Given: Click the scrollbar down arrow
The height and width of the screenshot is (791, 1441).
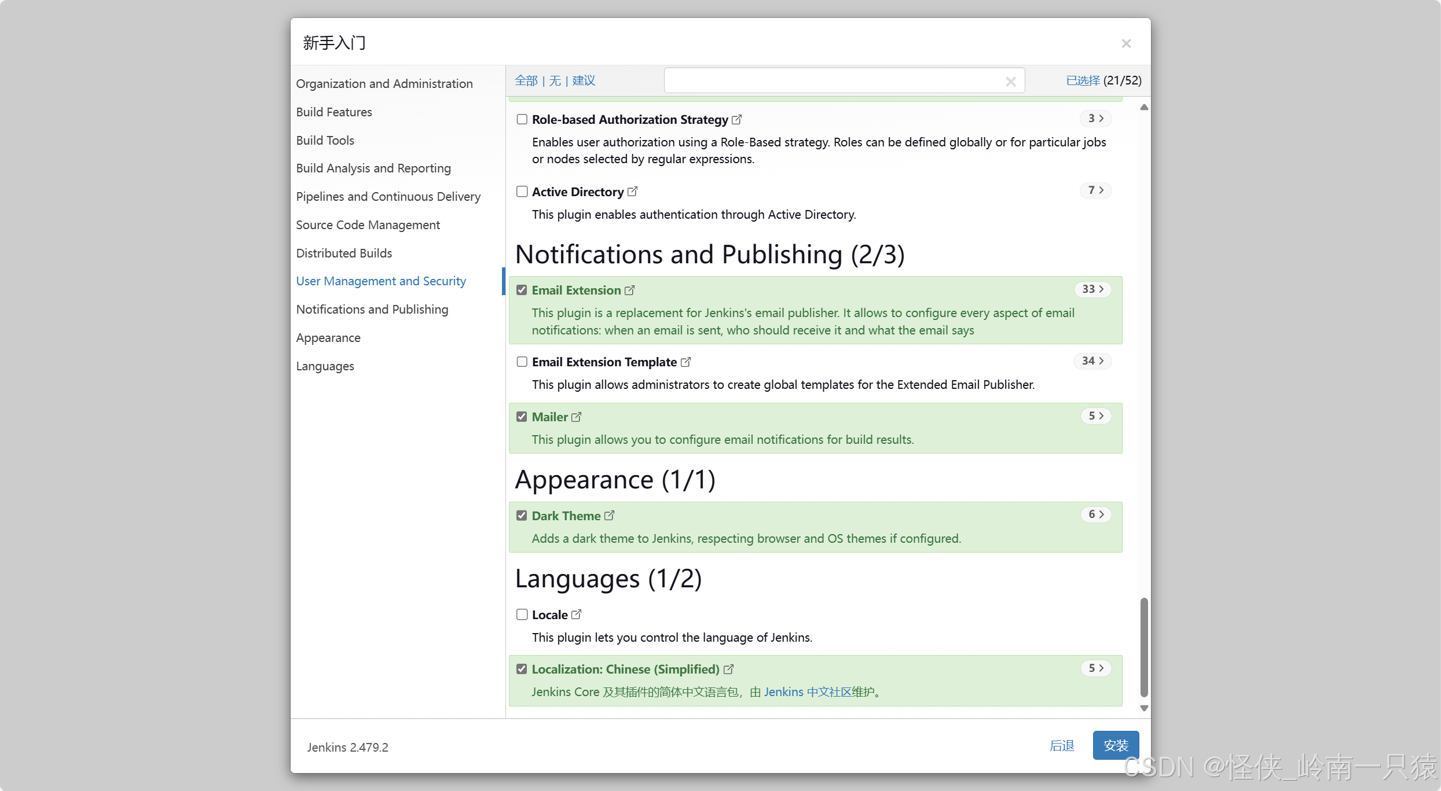Looking at the screenshot, I should (1143, 708).
